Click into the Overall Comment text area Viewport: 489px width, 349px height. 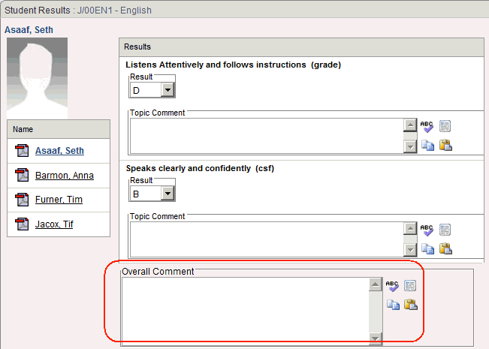[x=246, y=311]
